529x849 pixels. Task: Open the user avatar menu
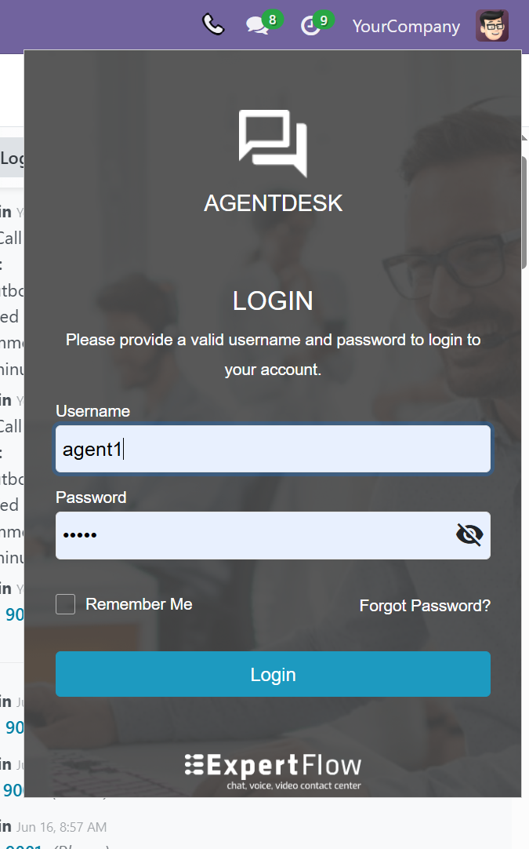[492, 26]
